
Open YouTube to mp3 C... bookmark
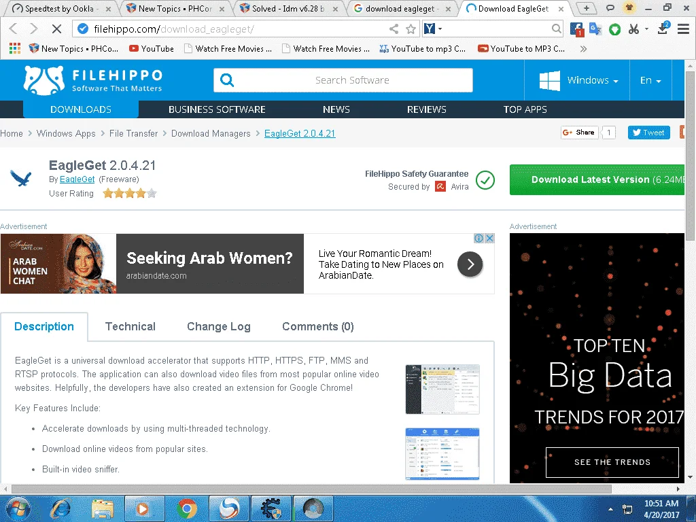click(x=423, y=49)
